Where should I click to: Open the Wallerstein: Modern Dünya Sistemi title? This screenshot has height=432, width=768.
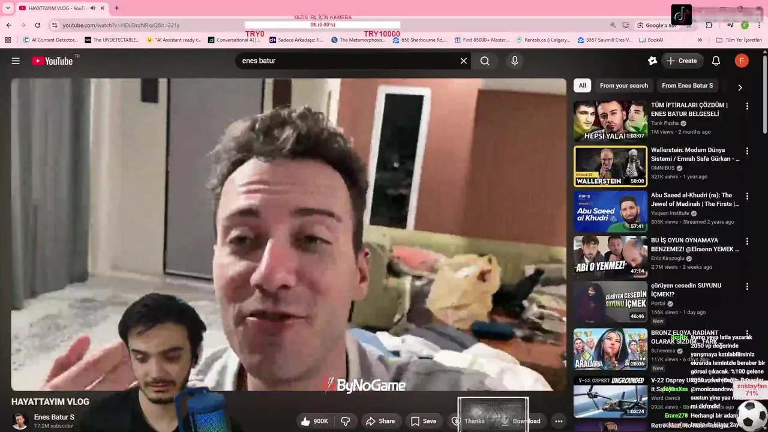pyautogui.click(x=695, y=154)
